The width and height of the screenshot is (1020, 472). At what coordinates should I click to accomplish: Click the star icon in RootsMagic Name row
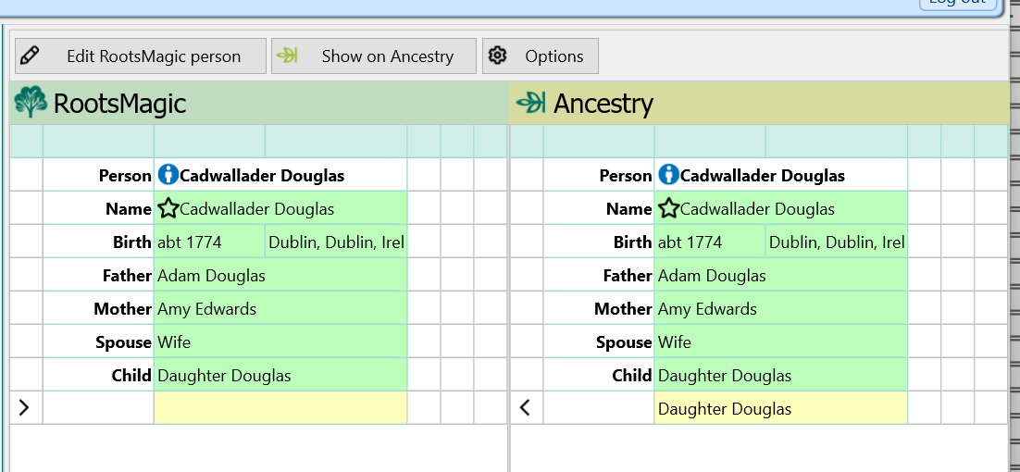168,208
